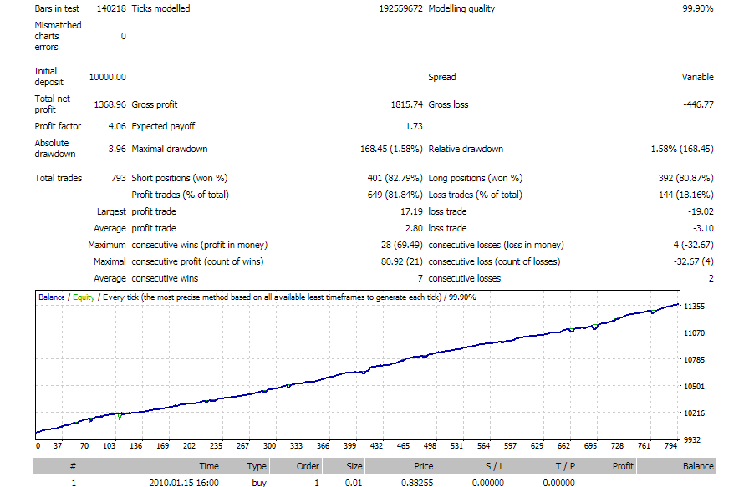Select the Maximal drawdown value 168.45 (1.58%)
This screenshot has width=749, height=487.
point(391,149)
